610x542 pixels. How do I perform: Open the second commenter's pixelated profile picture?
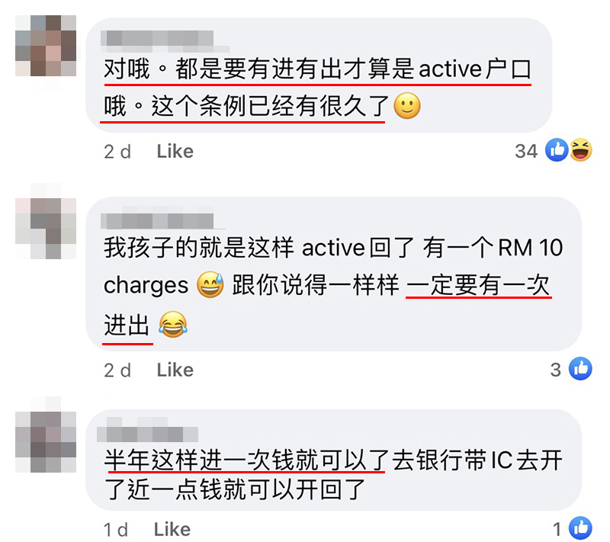coord(46,229)
